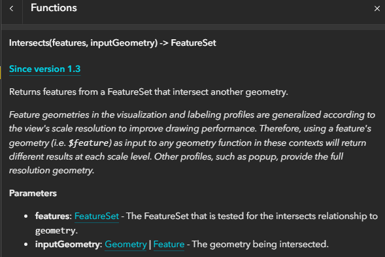The height and width of the screenshot is (257, 385).
Task: Open the FeatureSet type link
Action: [97, 216]
